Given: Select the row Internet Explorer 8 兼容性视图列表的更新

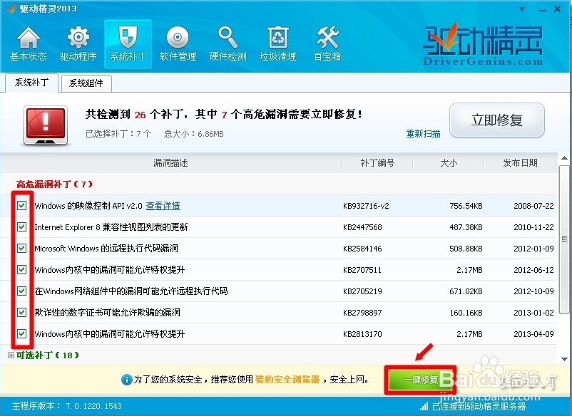Looking at the screenshot, I should tap(278, 227).
